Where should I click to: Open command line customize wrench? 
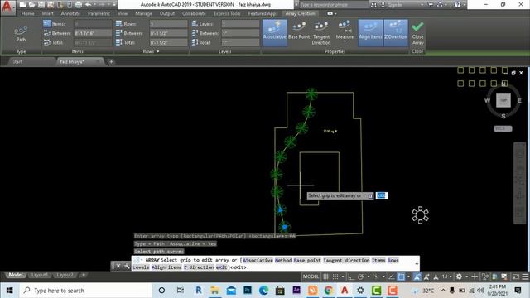[127, 266]
